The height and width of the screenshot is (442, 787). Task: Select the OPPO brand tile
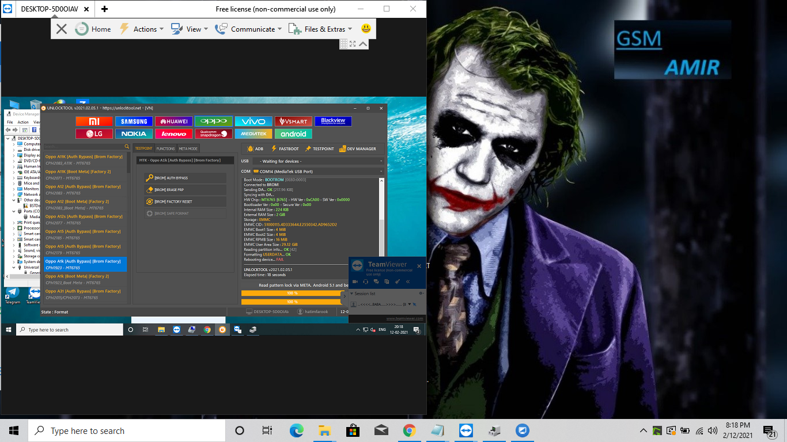(214, 121)
